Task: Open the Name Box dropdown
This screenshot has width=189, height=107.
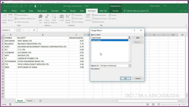Action: click(15, 30)
